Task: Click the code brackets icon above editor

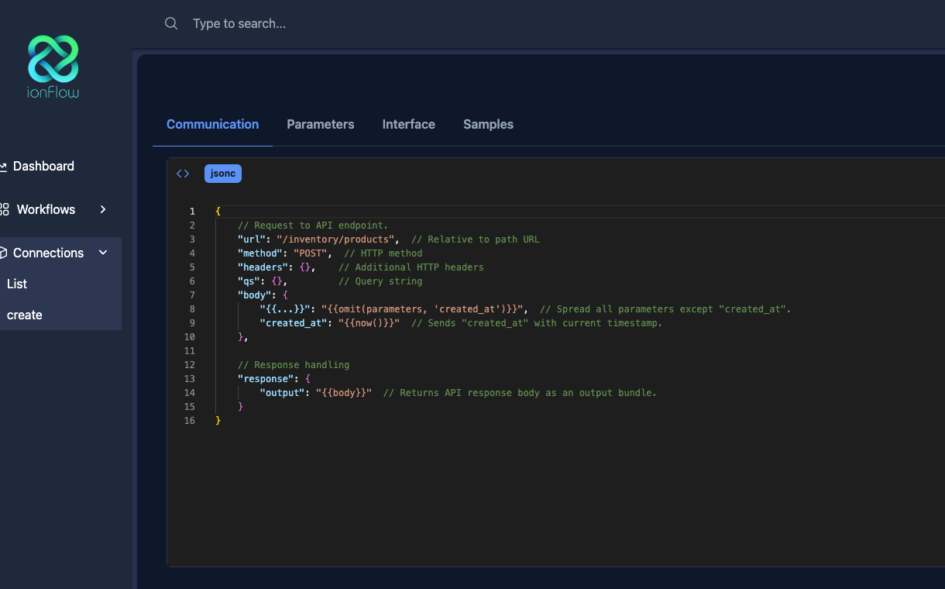Action: click(183, 173)
